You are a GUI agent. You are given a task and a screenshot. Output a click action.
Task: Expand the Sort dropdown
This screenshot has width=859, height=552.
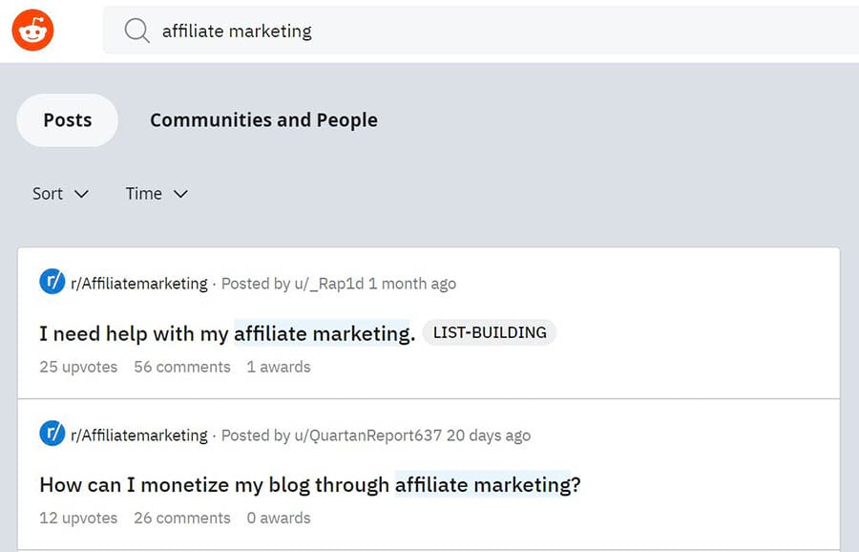tap(60, 194)
